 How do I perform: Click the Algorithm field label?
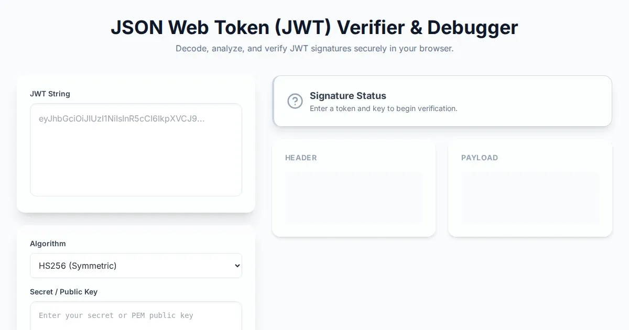coord(48,244)
